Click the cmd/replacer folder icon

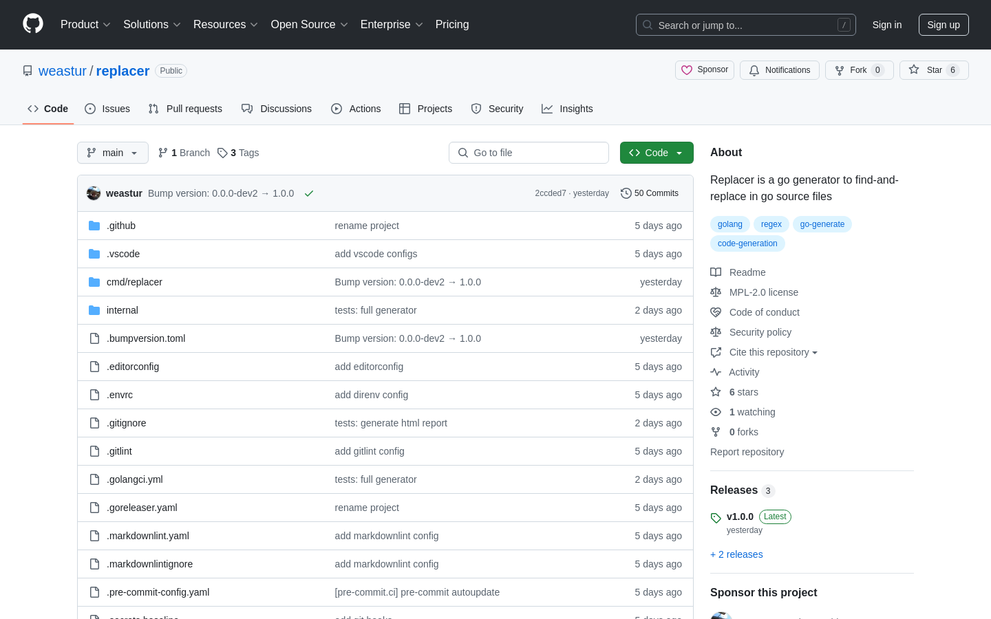94,282
